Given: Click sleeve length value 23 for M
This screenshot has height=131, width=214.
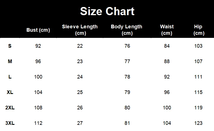Looking at the screenshot, I should point(80,61).
